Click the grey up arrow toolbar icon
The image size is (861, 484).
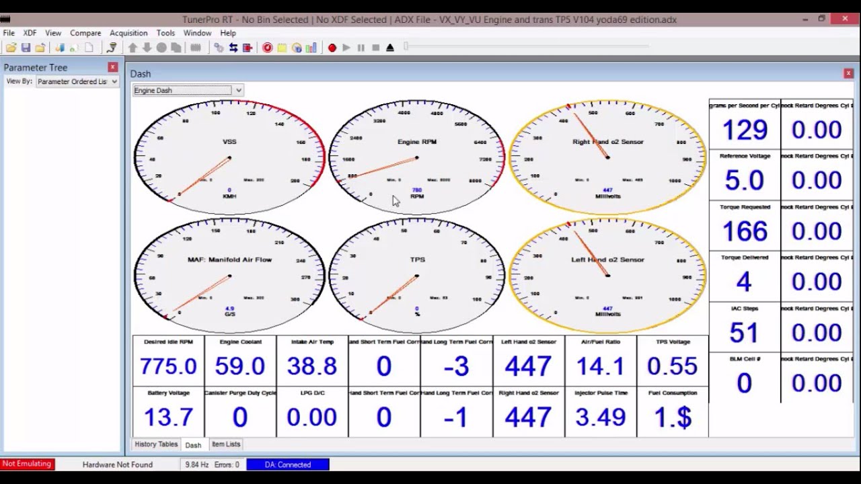click(133, 48)
